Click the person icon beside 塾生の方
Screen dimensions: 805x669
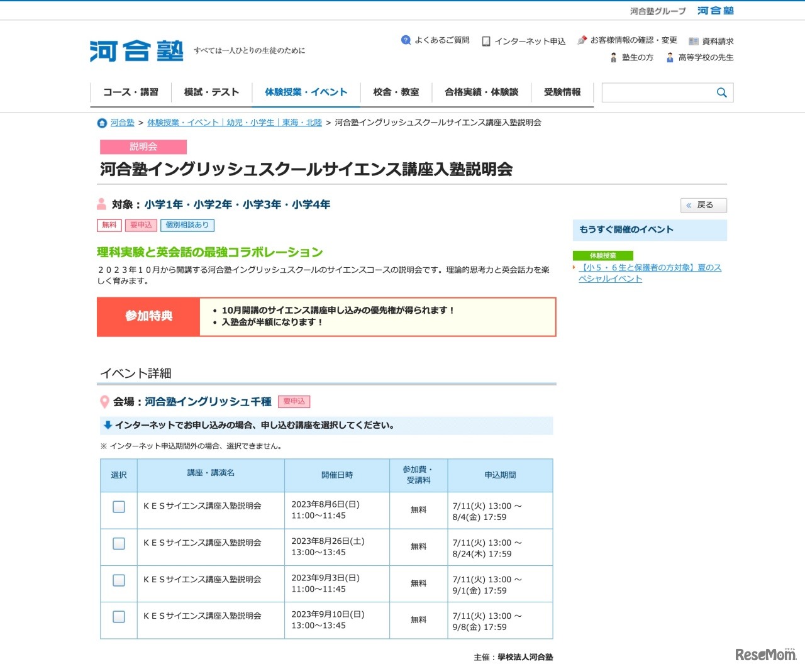click(x=613, y=57)
